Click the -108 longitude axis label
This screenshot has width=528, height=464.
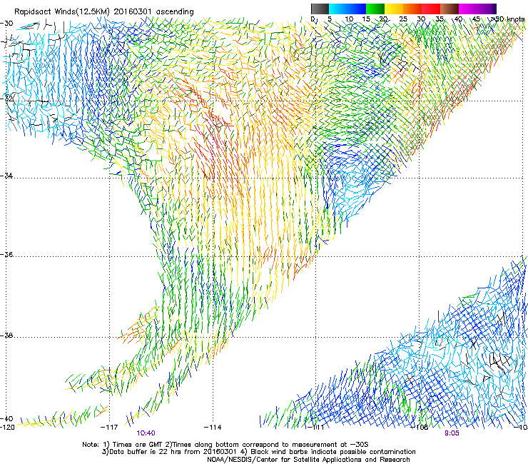(x=420, y=428)
